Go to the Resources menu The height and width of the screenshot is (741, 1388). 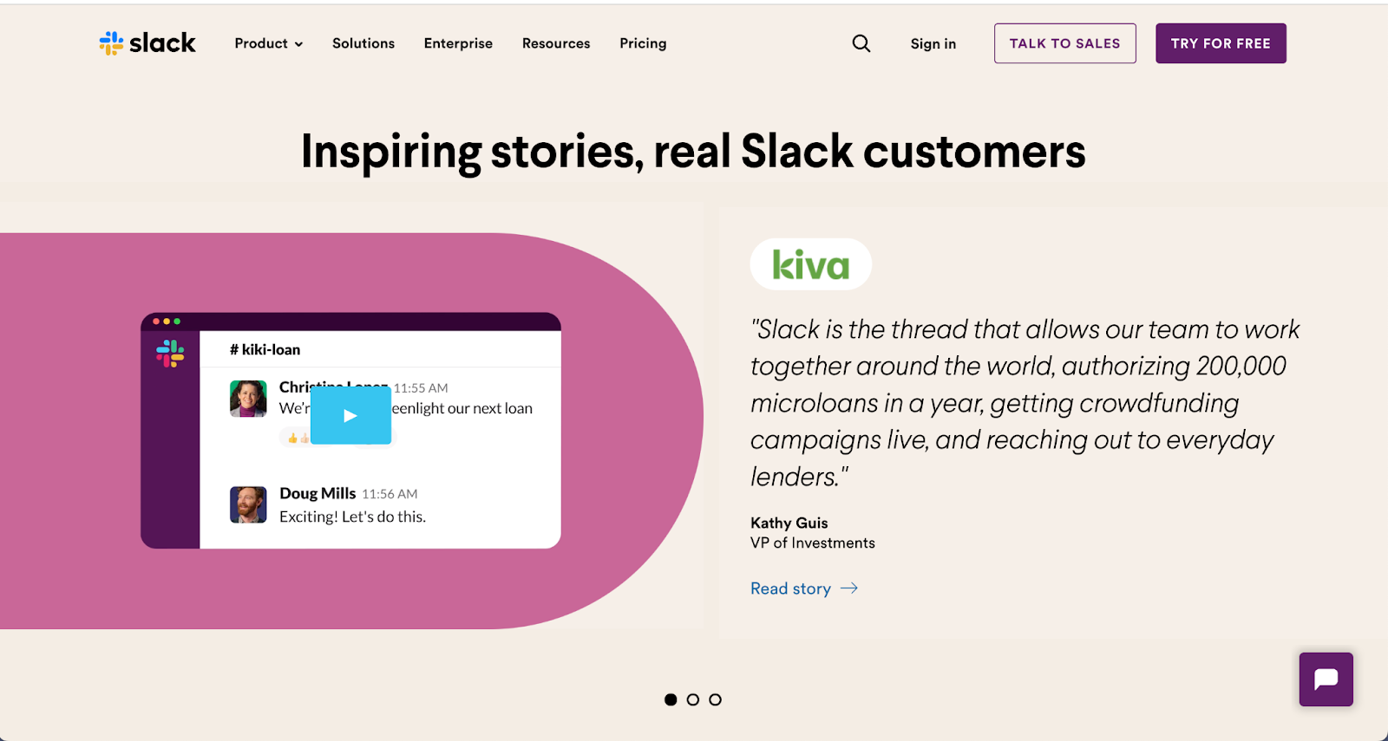click(556, 43)
